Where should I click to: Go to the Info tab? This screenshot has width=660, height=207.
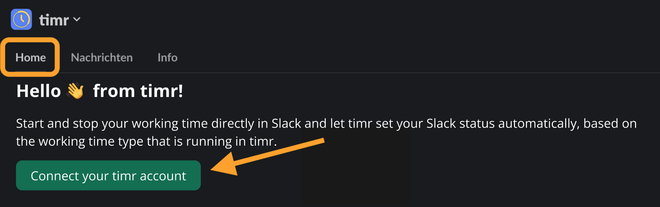pos(168,57)
